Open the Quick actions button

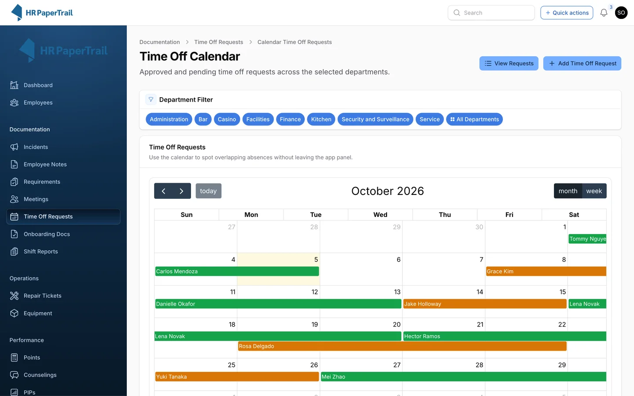pos(567,13)
